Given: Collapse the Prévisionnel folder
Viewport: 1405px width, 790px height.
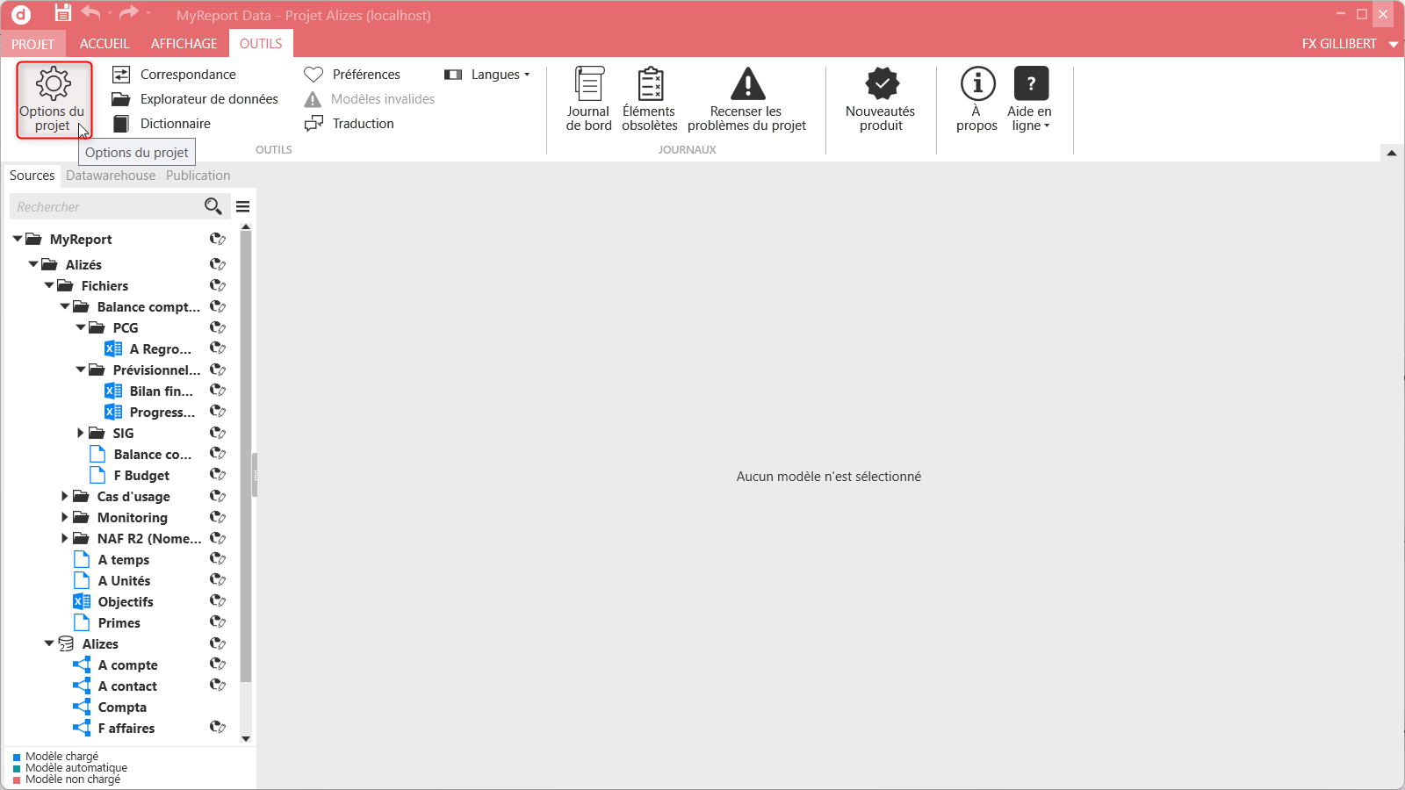Looking at the screenshot, I should point(81,370).
